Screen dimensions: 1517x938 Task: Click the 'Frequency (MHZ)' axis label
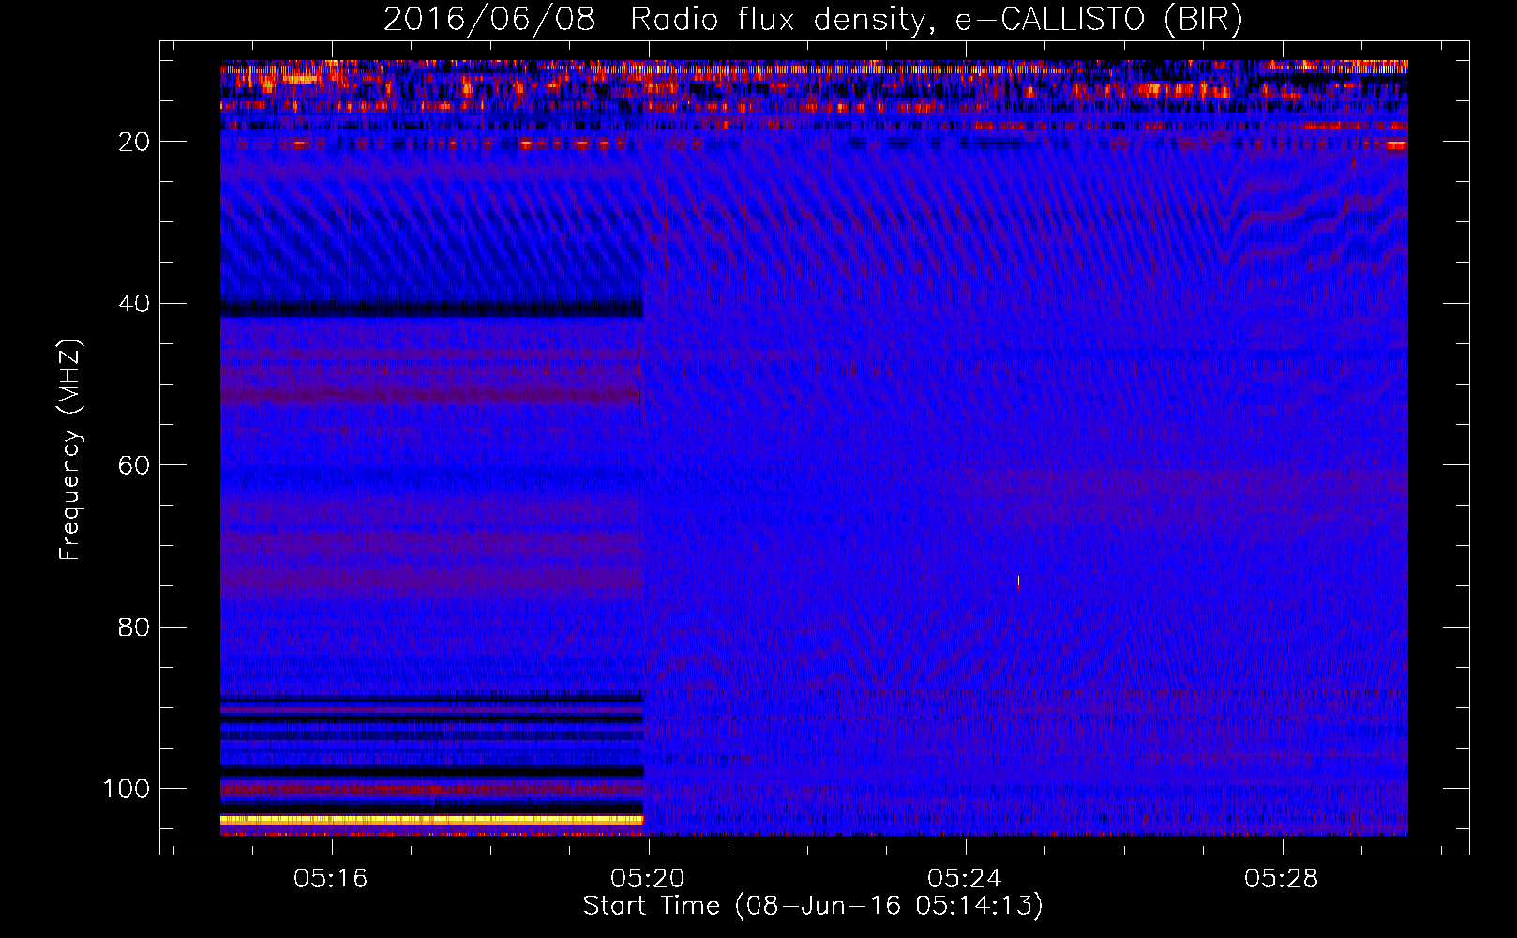70,450
